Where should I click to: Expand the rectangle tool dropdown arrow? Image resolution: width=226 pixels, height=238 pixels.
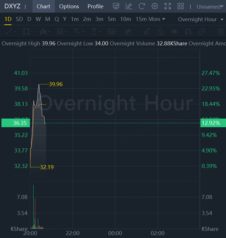[32, 32]
